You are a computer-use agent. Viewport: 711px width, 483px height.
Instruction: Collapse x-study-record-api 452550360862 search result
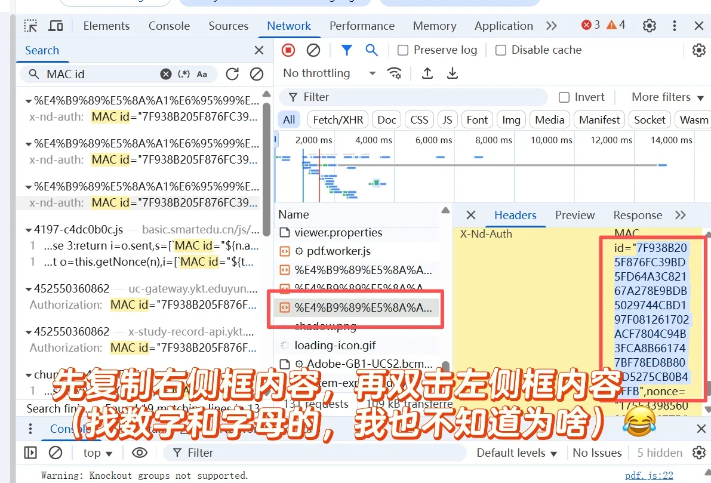tap(29, 332)
